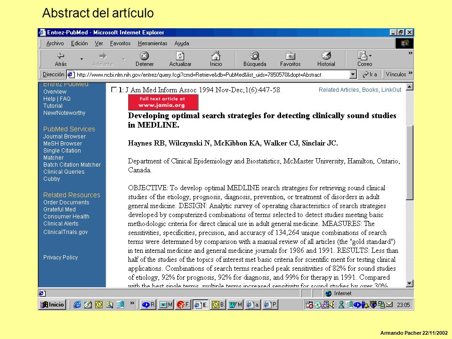
Task: Click the speaker volume tray icon
Action: pos(333,305)
